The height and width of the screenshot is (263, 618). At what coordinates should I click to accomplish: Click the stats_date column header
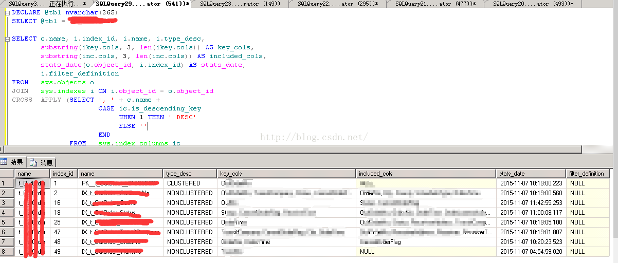pyautogui.click(x=531, y=174)
